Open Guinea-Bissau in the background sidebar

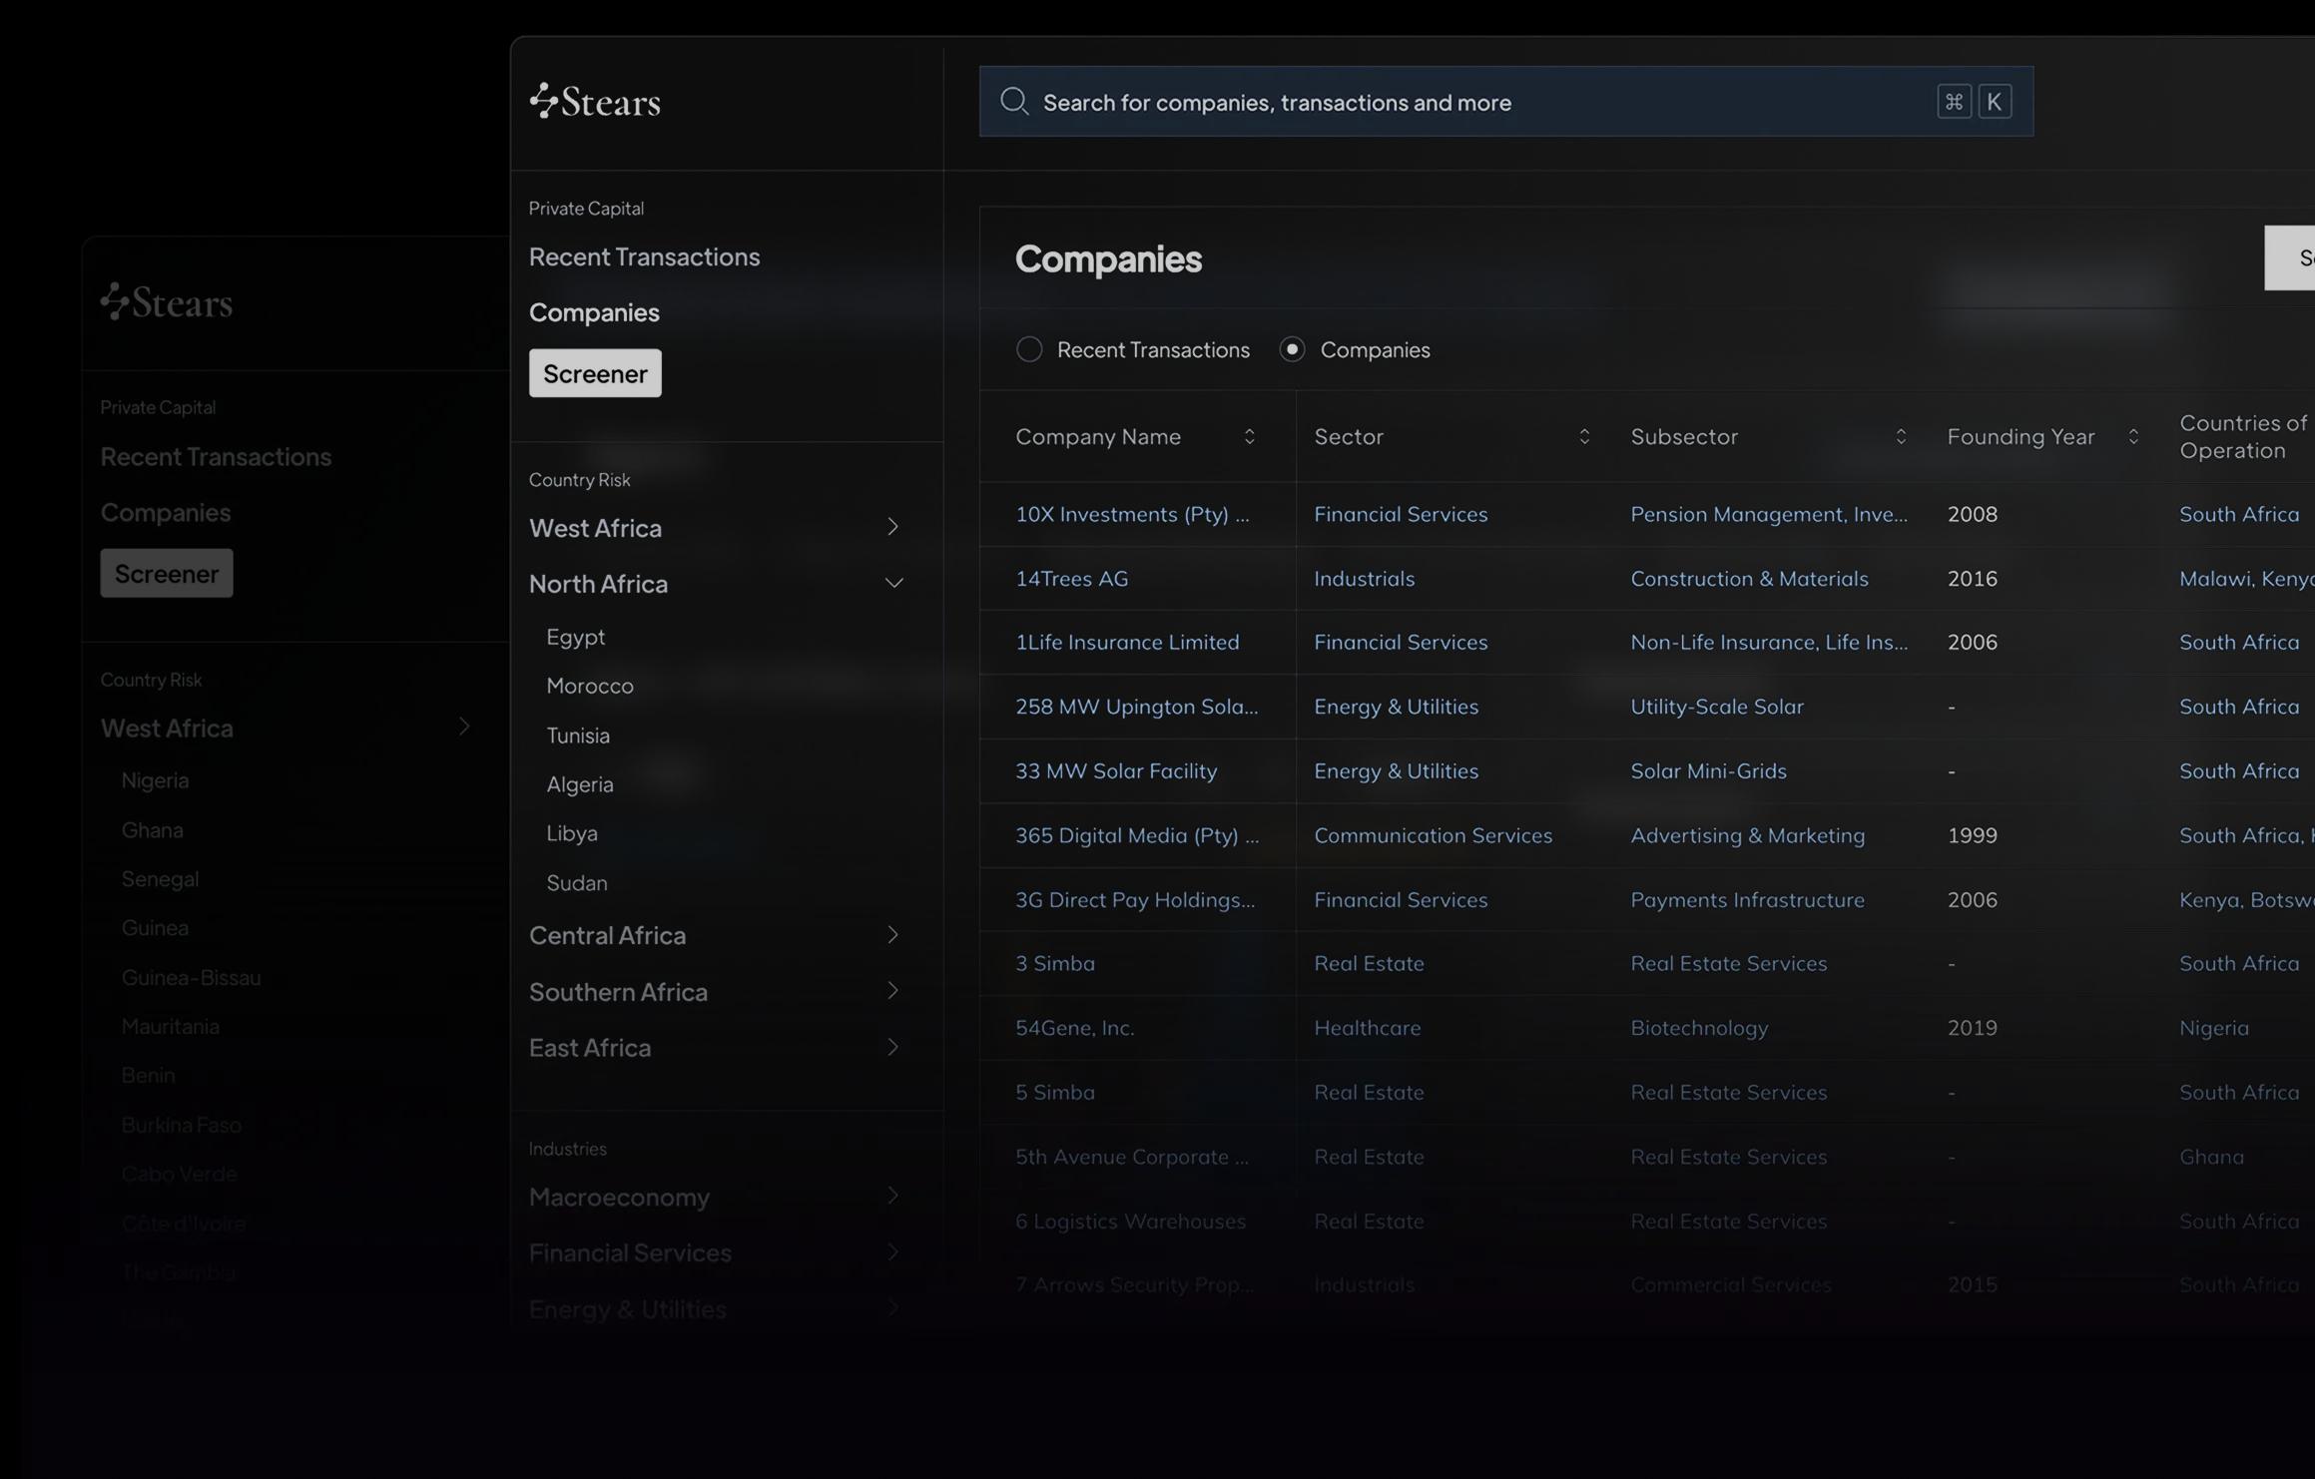(x=192, y=978)
